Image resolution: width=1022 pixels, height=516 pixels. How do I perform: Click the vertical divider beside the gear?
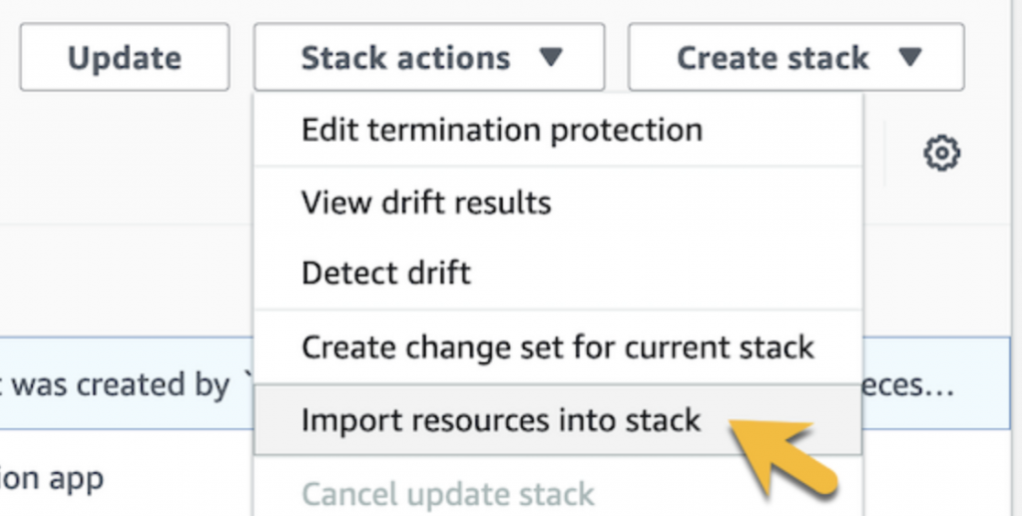pos(885,154)
